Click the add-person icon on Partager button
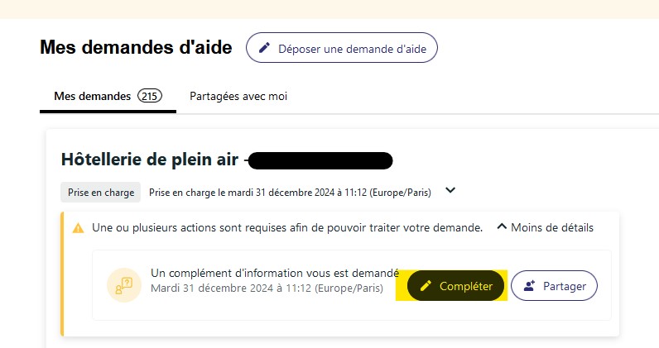659x348 pixels. point(529,286)
